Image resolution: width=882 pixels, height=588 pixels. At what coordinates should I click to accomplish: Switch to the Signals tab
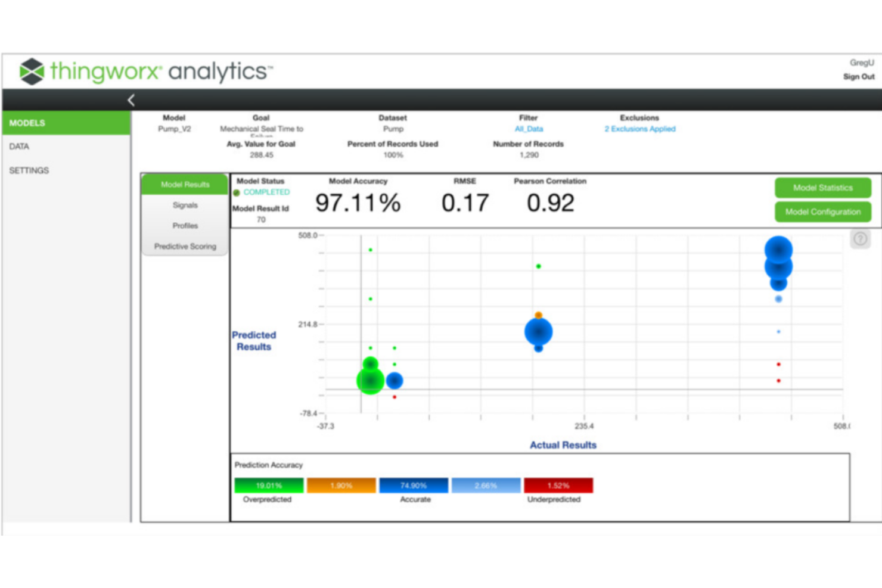point(185,205)
